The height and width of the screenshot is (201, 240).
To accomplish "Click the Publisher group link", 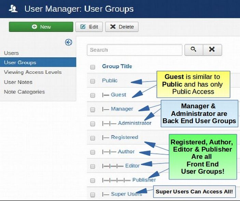I will (144, 180).
